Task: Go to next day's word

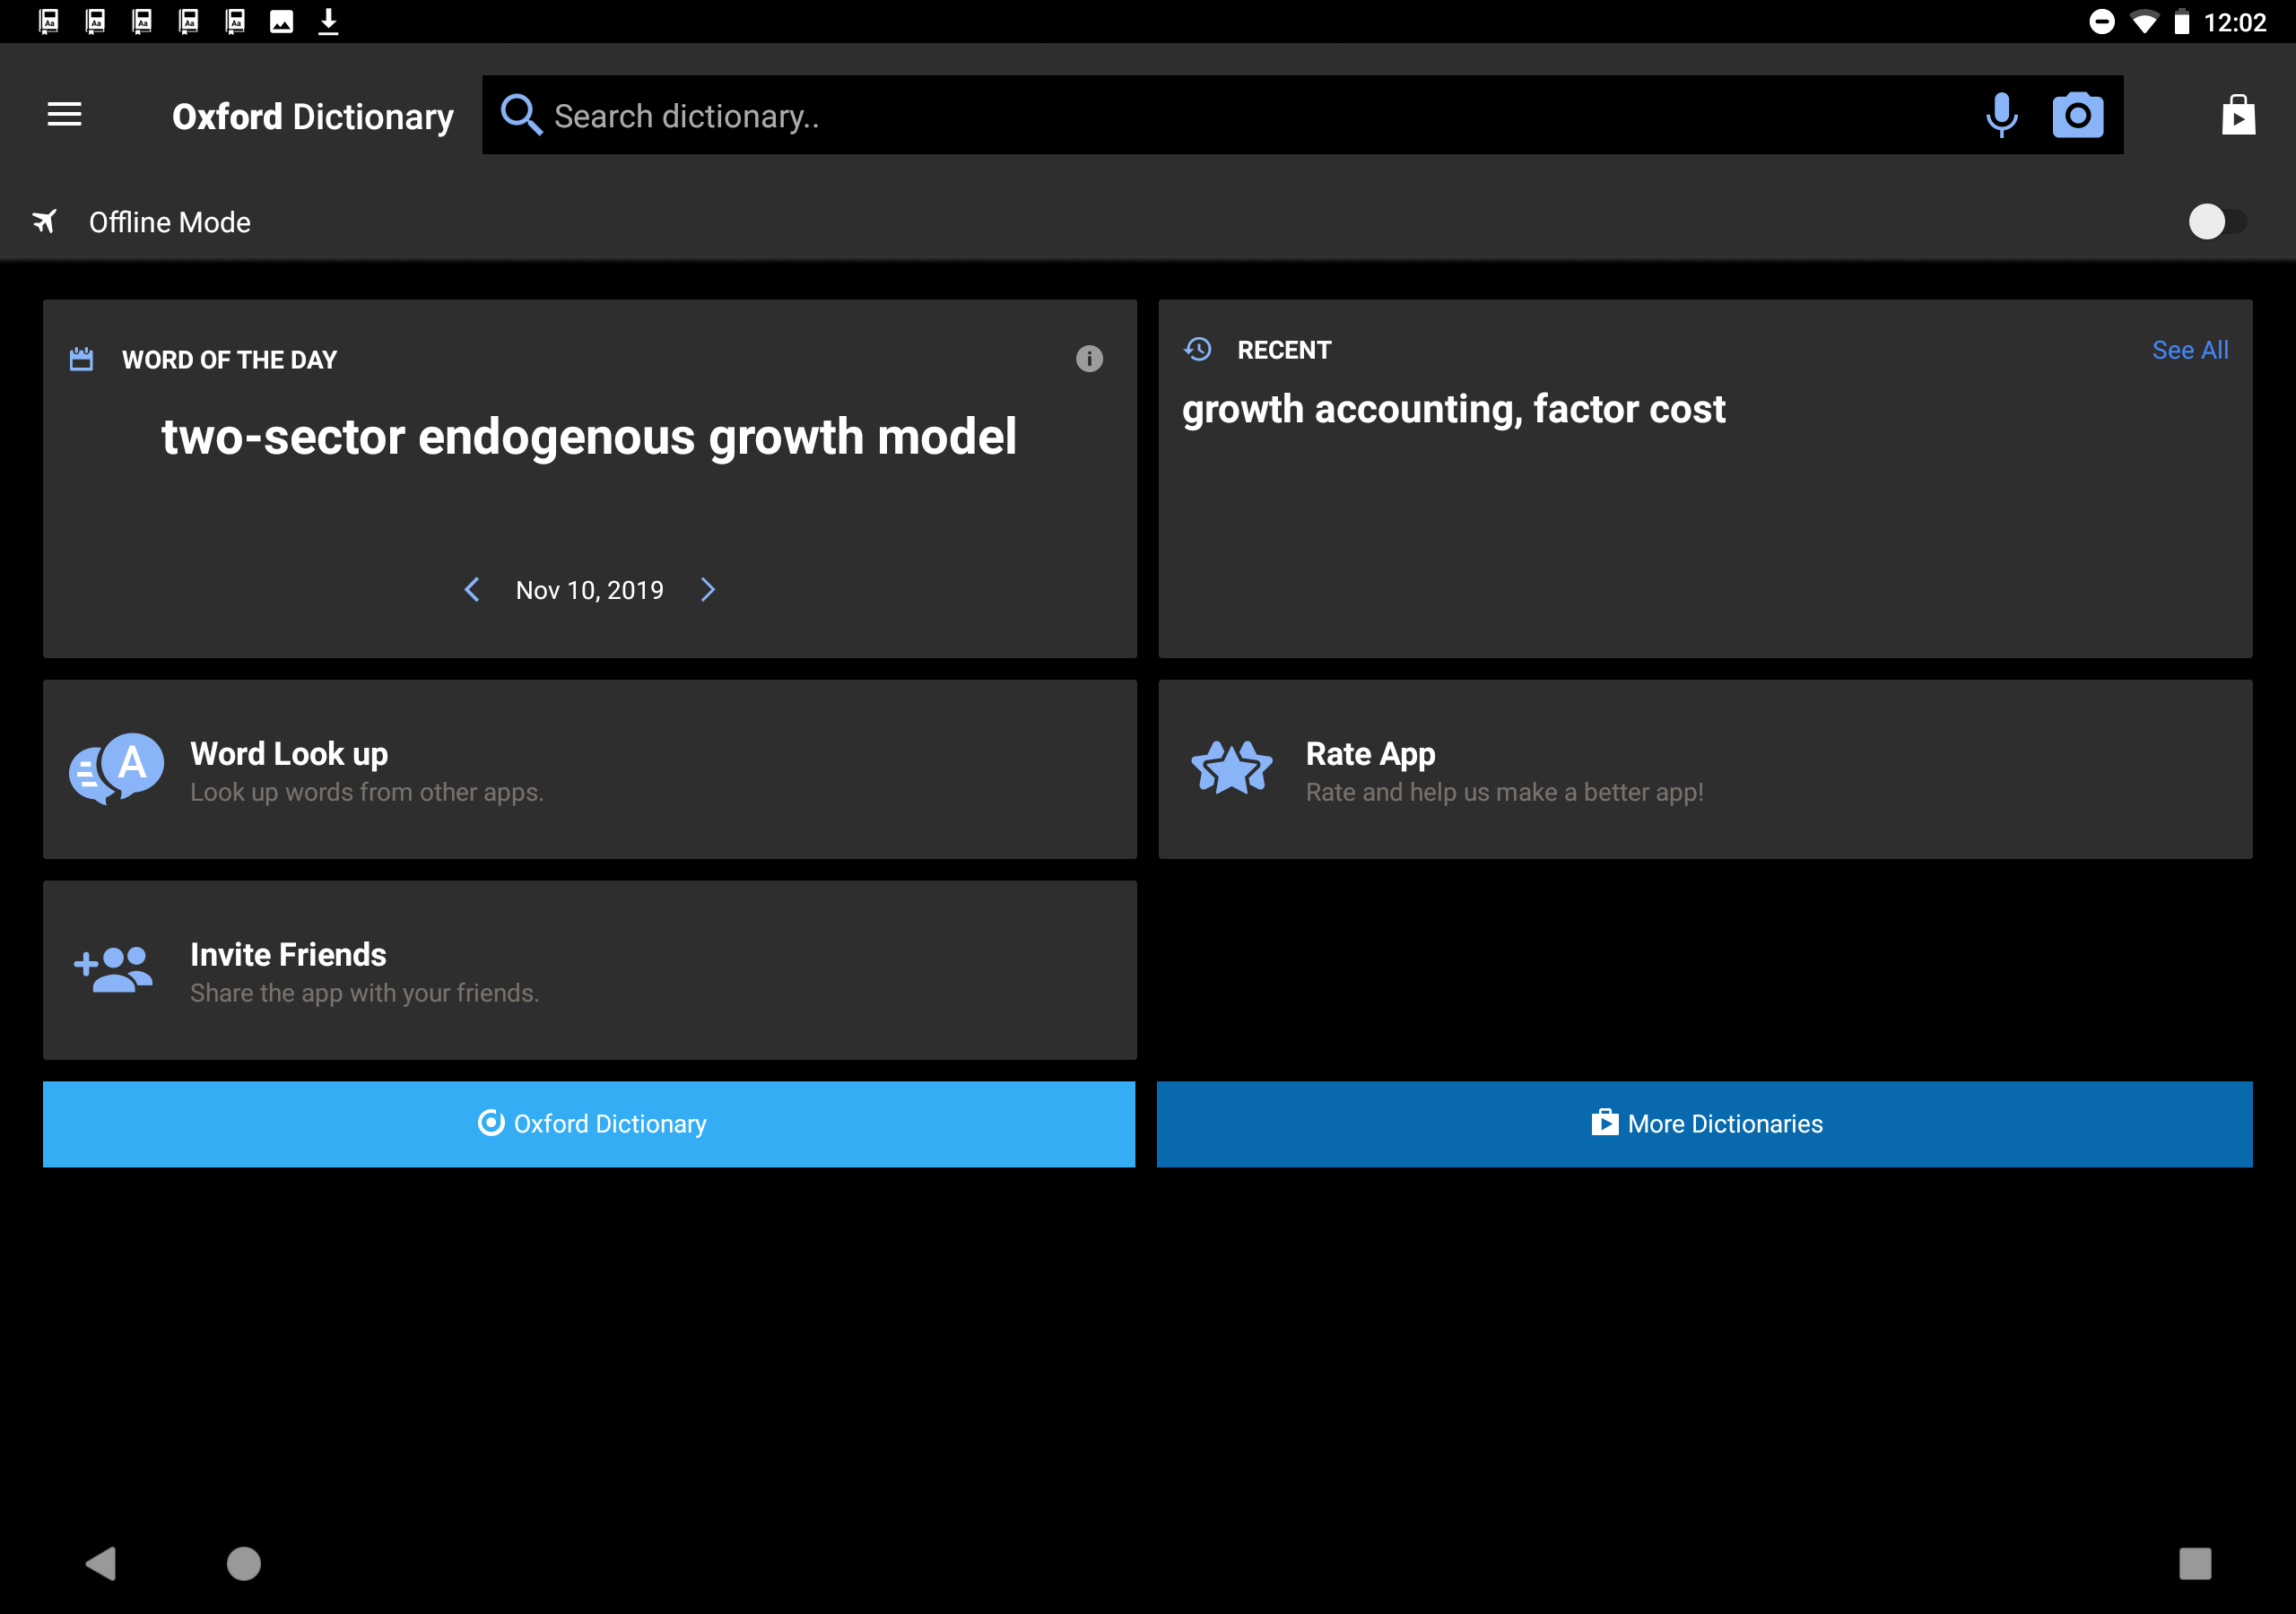Action: [x=708, y=590]
